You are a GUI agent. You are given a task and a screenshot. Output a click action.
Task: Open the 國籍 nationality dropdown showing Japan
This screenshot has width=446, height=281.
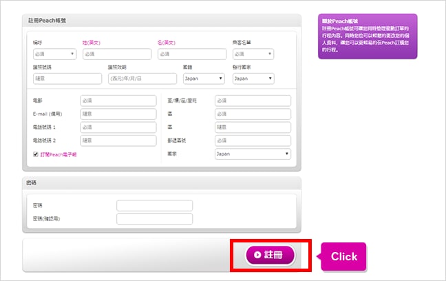pyautogui.click(x=204, y=79)
